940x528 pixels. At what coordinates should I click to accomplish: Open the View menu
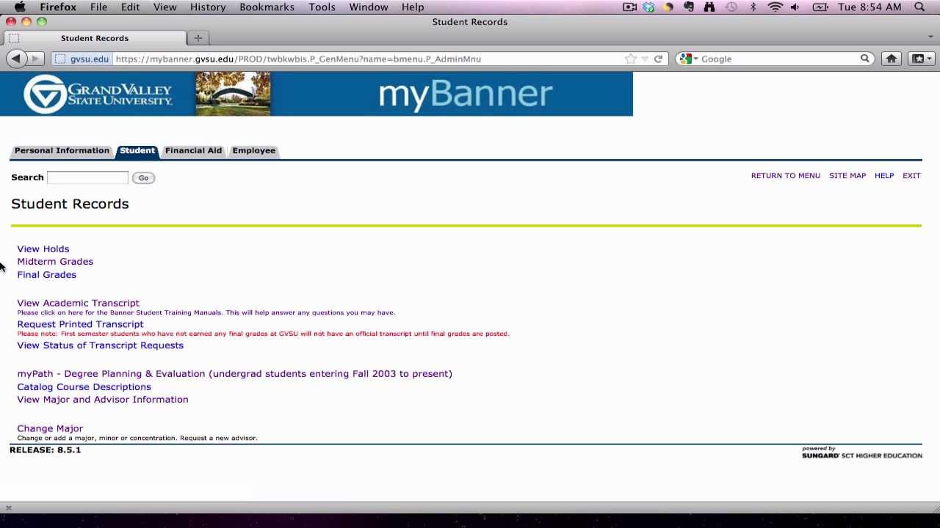tap(164, 7)
